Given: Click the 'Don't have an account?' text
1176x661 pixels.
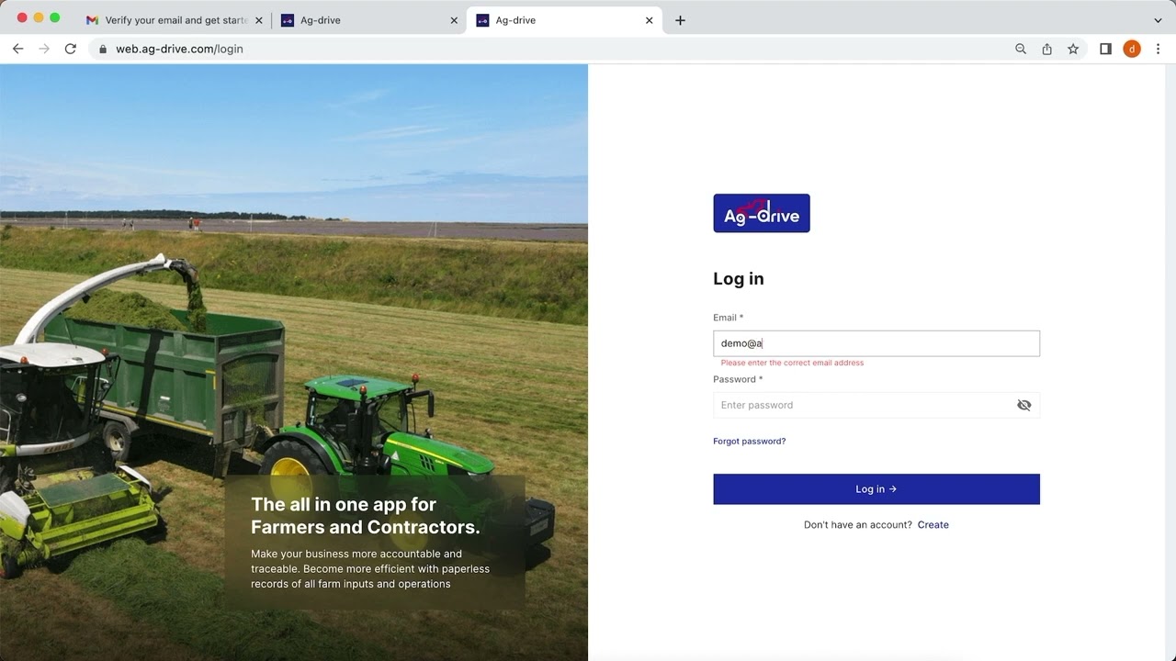Looking at the screenshot, I should (x=858, y=525).
